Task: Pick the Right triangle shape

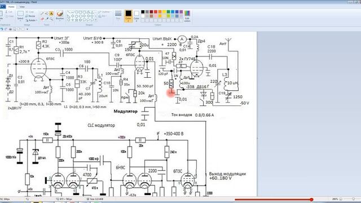Action: (x=69, y=16)
